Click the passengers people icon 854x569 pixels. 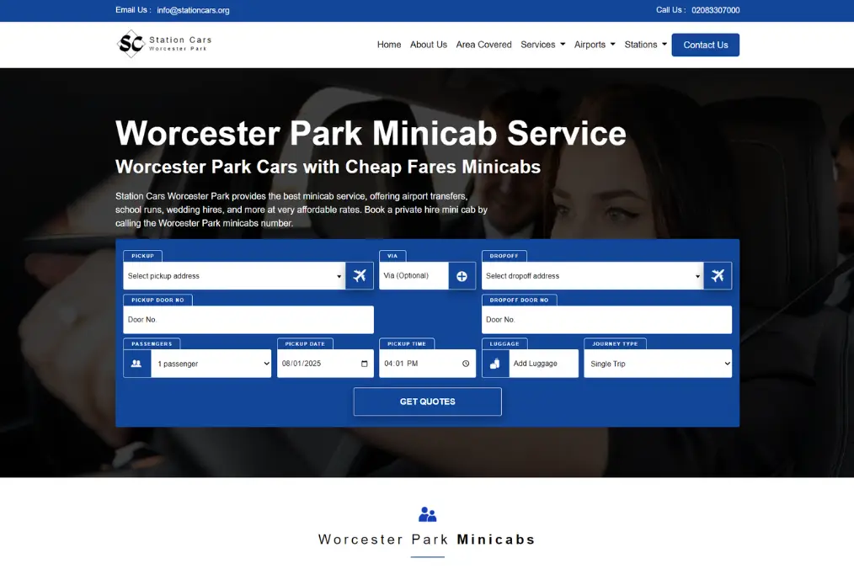[x=136, y=364]
